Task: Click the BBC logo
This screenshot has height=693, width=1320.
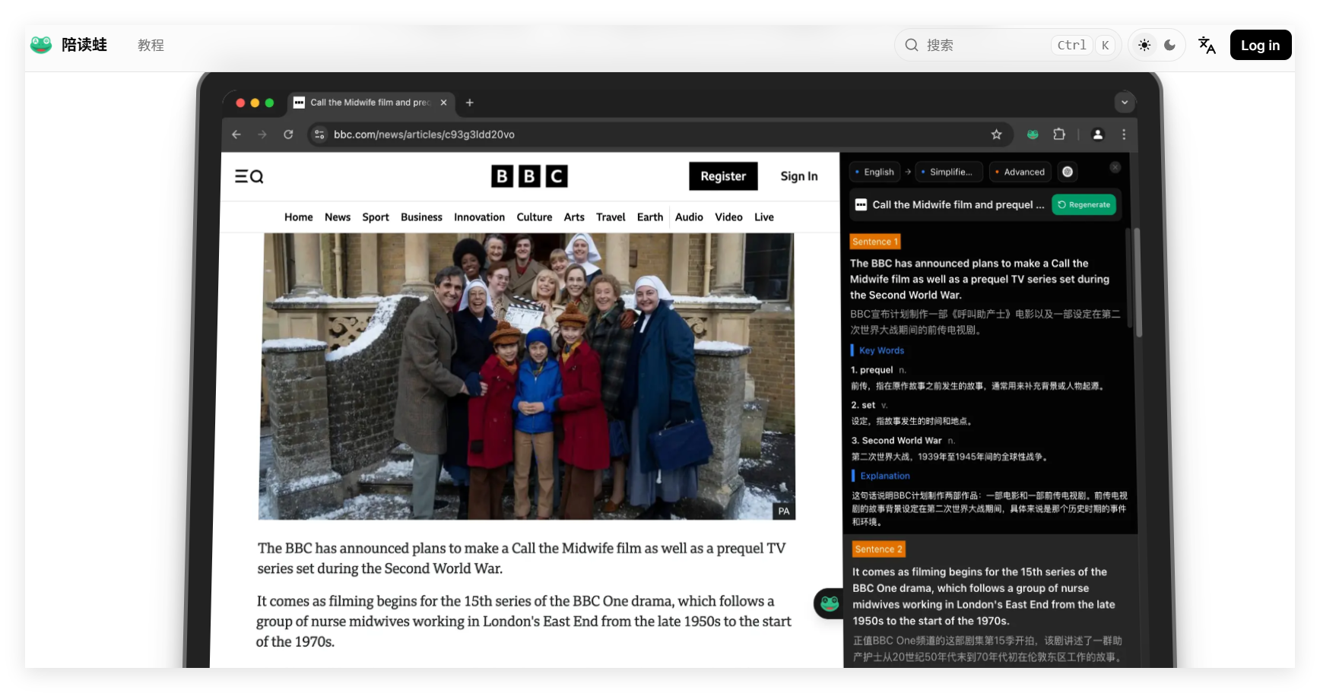Action: (529, 176)
